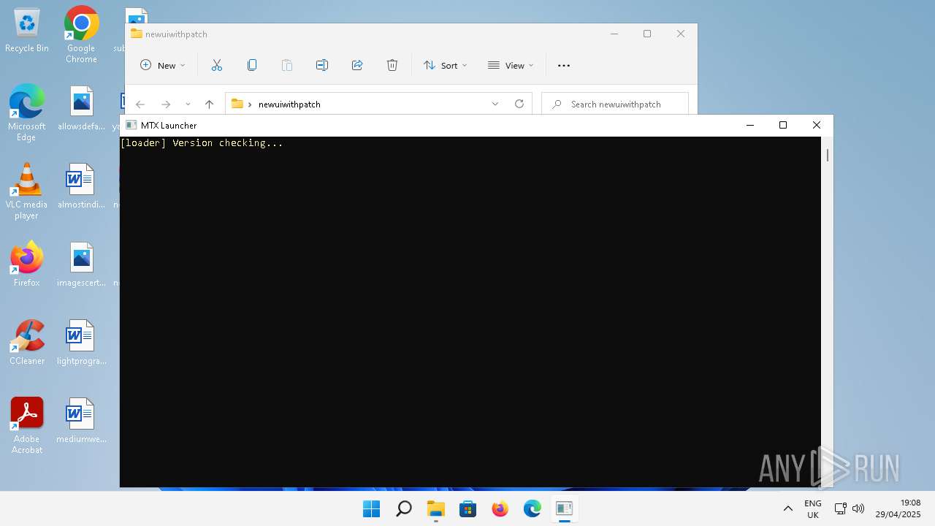Viewport: 935px width, 526px height.
Task: Select the lightprogra... Word document on desktop
Action: pyautogui.click(x=81, y=343)
